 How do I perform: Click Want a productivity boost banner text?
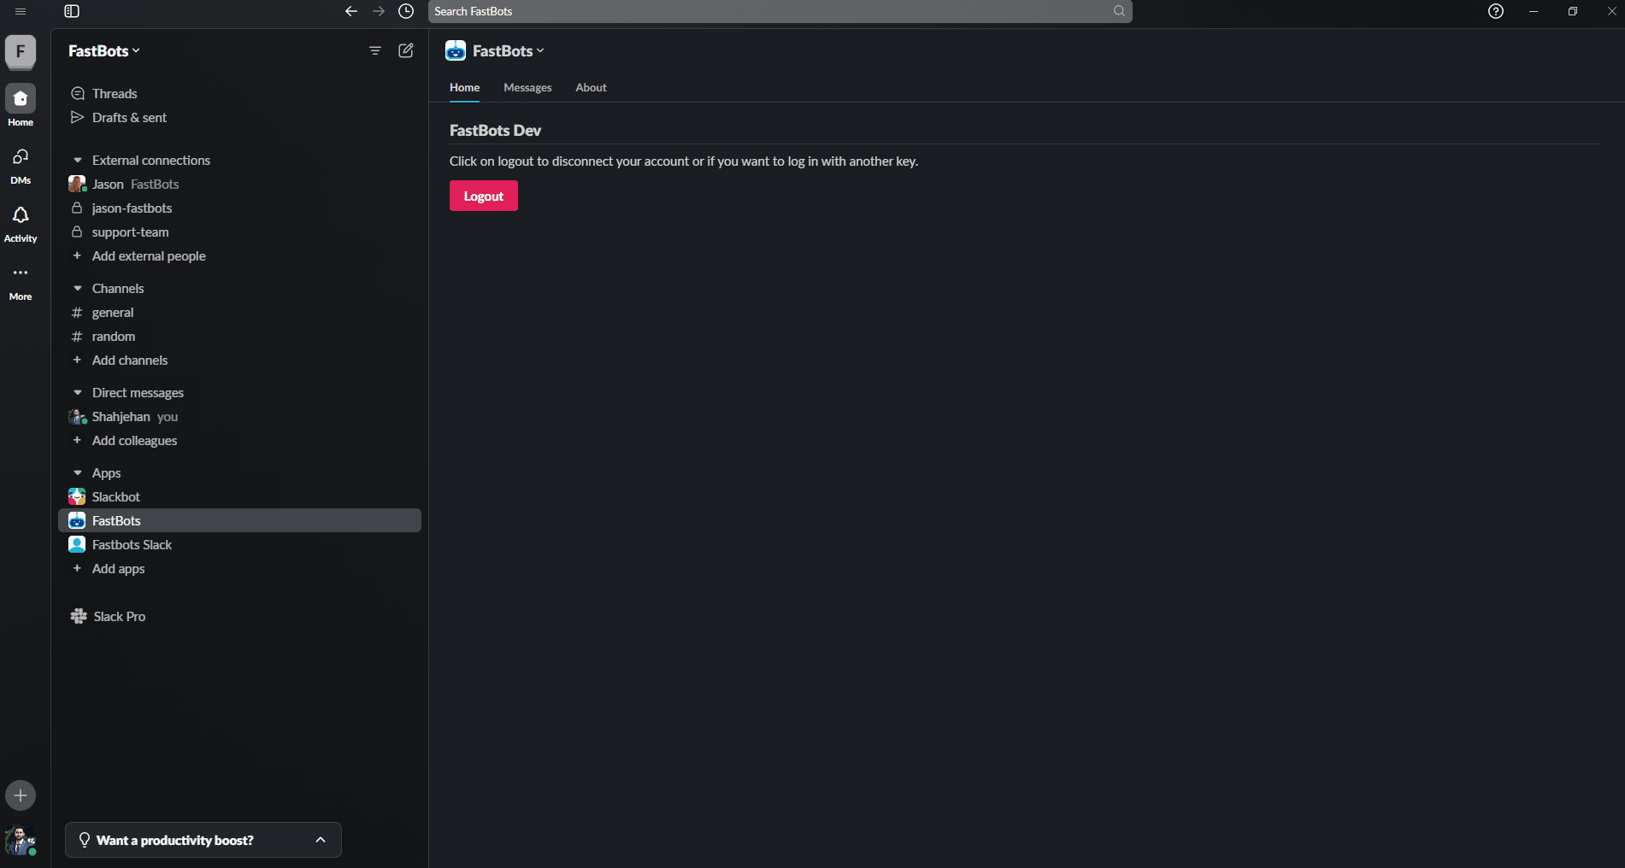pyautogui.click(x=175, y=840)
